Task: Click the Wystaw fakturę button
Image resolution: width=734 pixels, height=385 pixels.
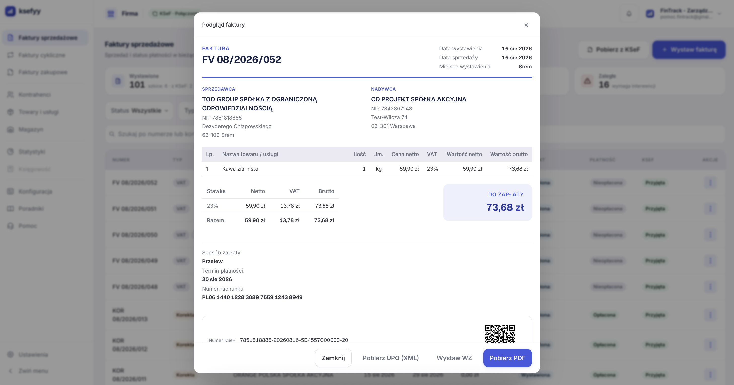Action: 689,50
